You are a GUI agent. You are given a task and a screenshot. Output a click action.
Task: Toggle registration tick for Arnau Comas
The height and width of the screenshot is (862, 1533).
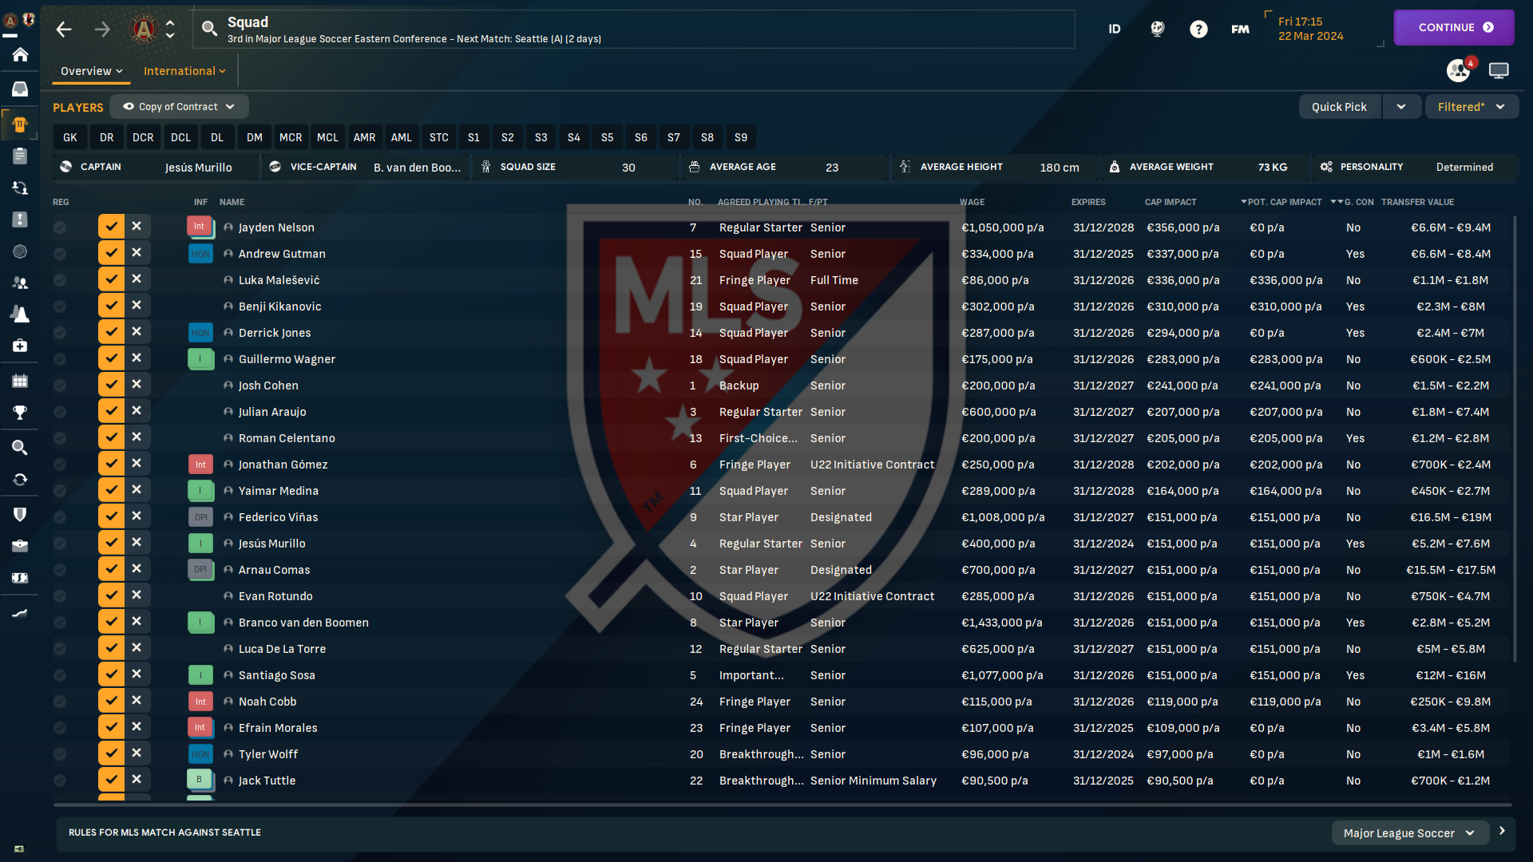click(111, 569)
